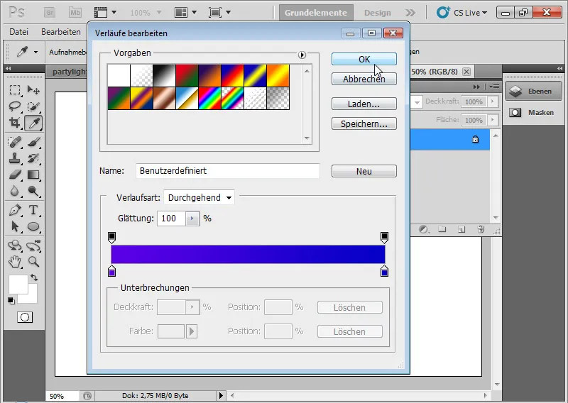Image resolution: width=568 pixels, height=403 pixels.
Task: Select left opacity stop above gradient
Action: [112, 238]
